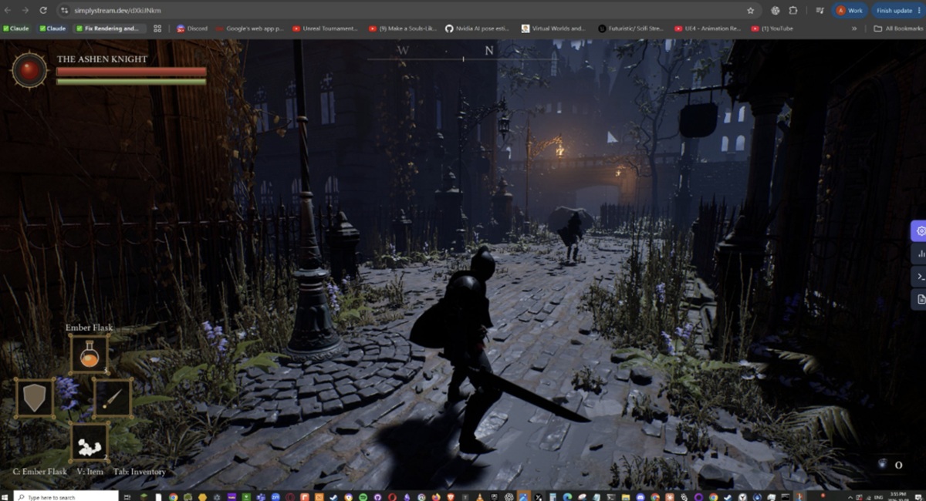Open the first Claude bookmark
Screen dimensions: 926x501
click(x=16, y=29)
